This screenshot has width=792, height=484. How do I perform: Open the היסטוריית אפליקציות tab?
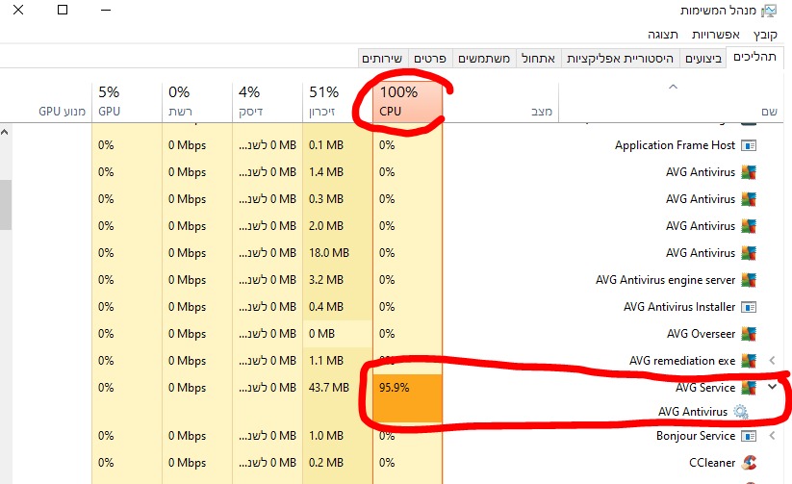(x=621, y=59)
